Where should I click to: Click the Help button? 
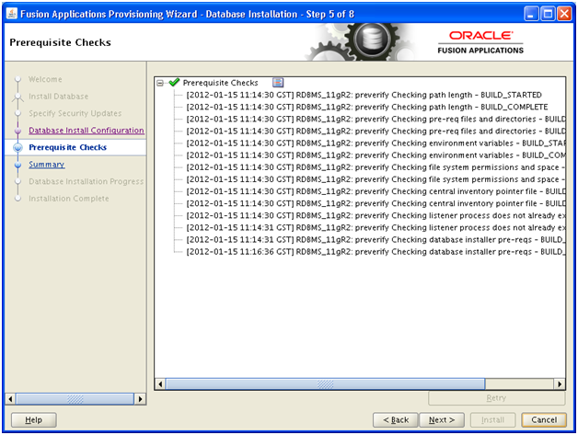click(33, 420)
